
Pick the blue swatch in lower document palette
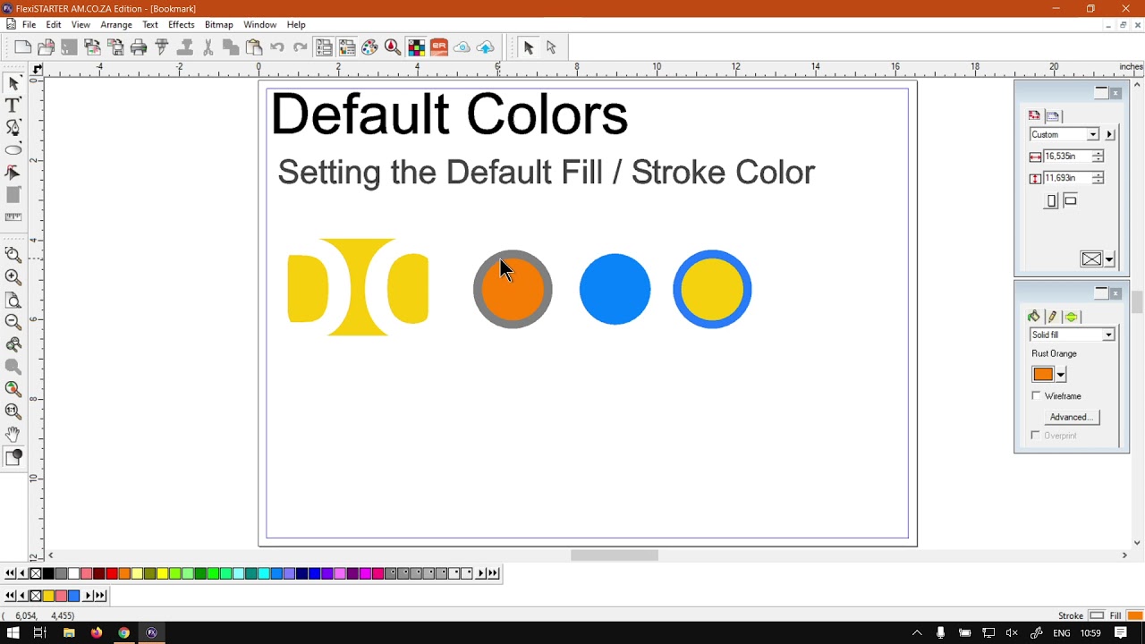click(x=73, y=596)
